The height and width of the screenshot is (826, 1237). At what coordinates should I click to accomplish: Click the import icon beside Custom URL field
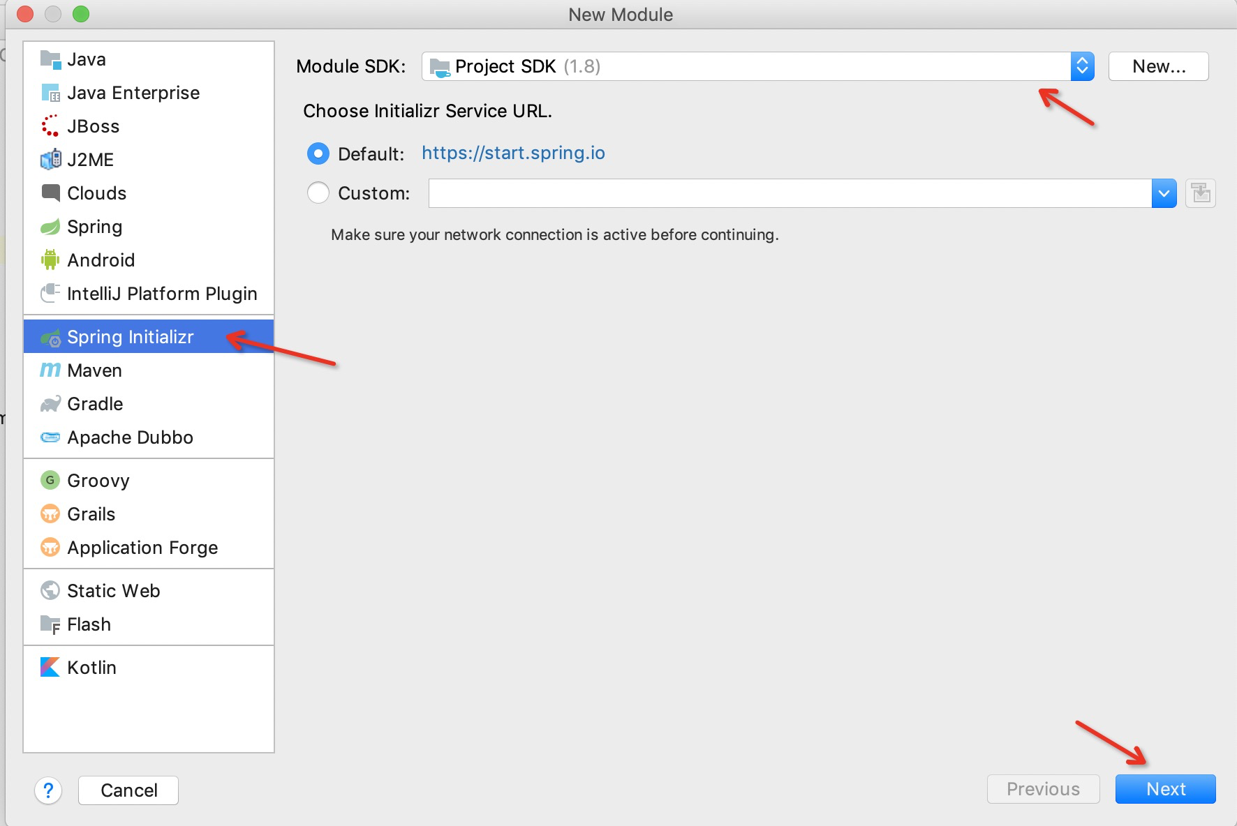(1201, 193)
